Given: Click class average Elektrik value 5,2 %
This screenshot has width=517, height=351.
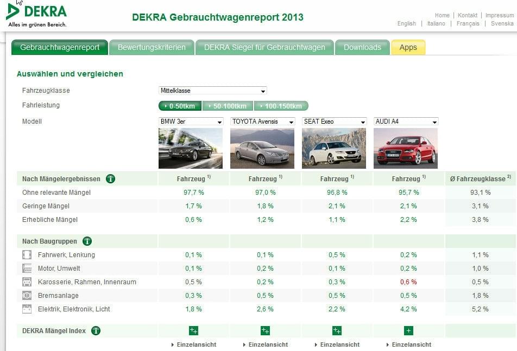Looking at the screenshot, I should pos(480,309).
